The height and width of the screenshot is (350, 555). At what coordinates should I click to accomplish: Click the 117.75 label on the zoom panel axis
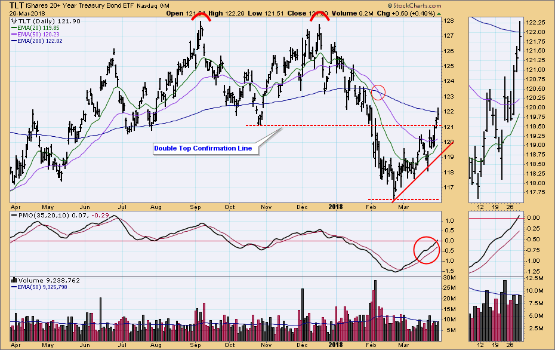pyautogui.click(x=535, y=192)
